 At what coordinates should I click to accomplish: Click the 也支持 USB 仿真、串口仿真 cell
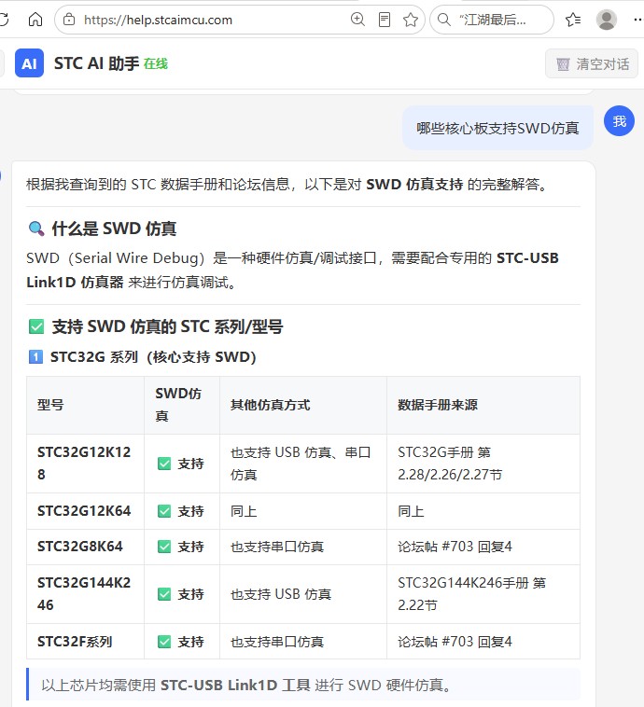click(302, 464)
